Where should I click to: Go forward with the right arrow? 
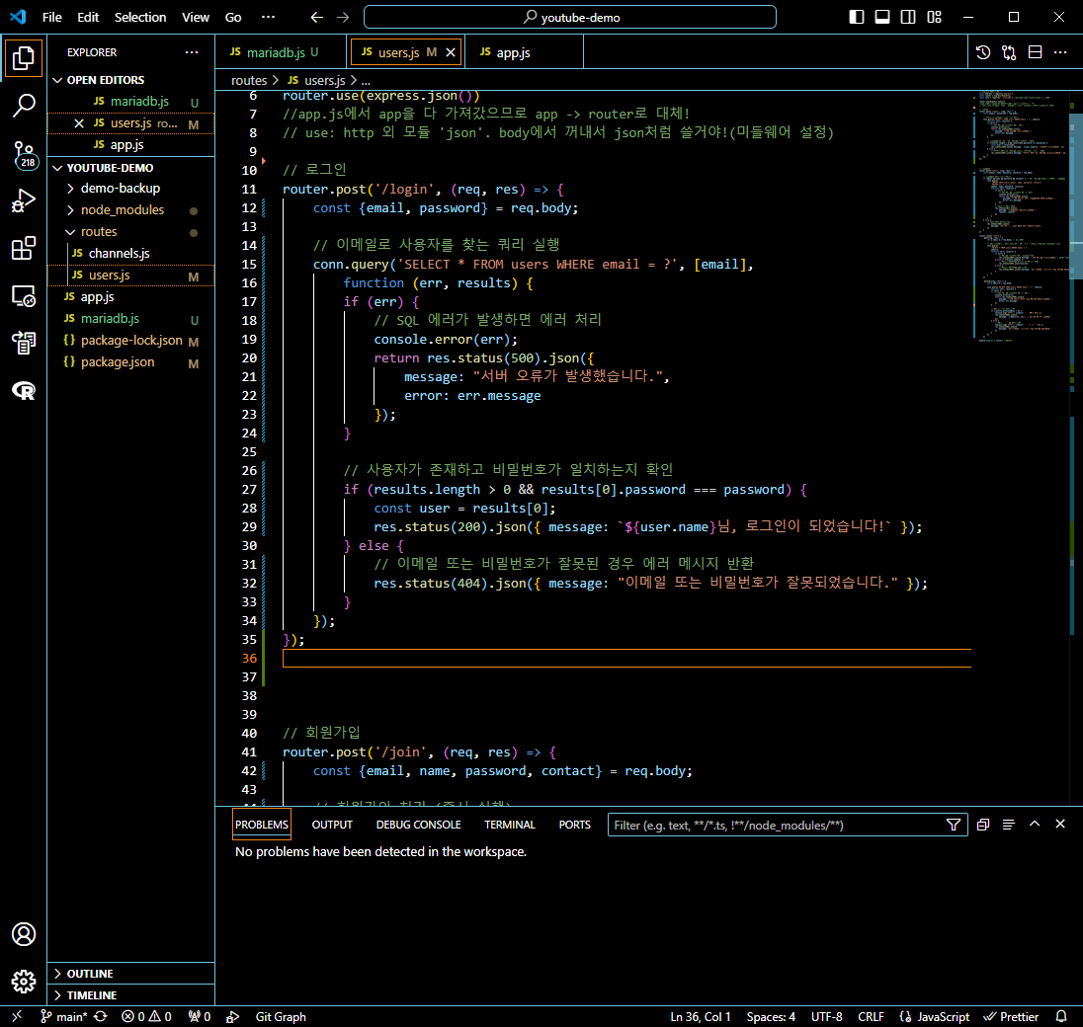pos(343,17)
